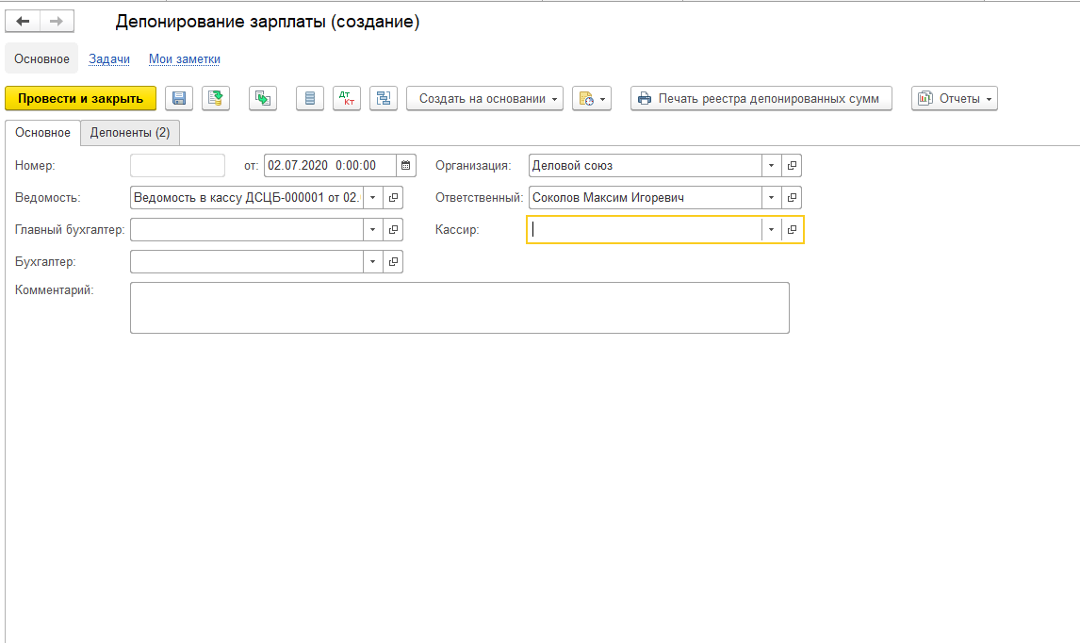The width and height of the screenshot is (1080, 643).
Task: Click the Save (diskette) icon in toolbar
Action: (179, 99)
